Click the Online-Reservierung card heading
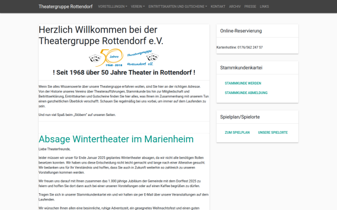 [241, 31]
